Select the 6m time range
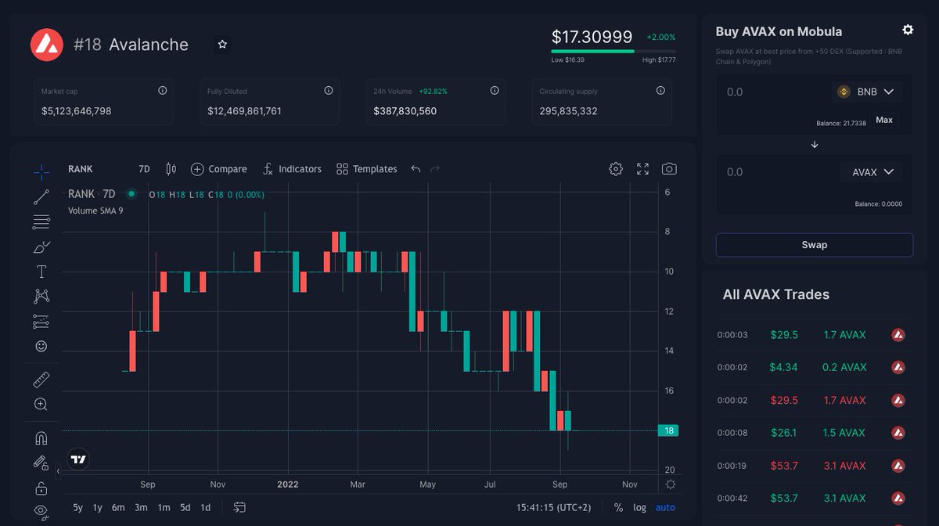 click(118, 507)
